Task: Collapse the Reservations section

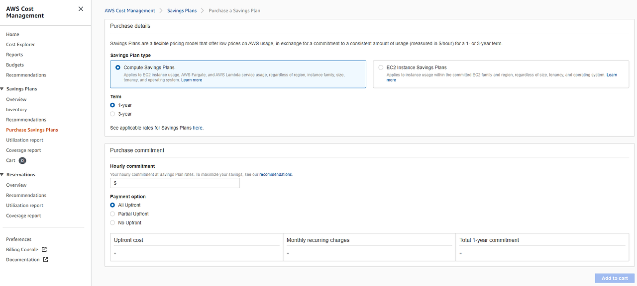Action: (2, 175)
